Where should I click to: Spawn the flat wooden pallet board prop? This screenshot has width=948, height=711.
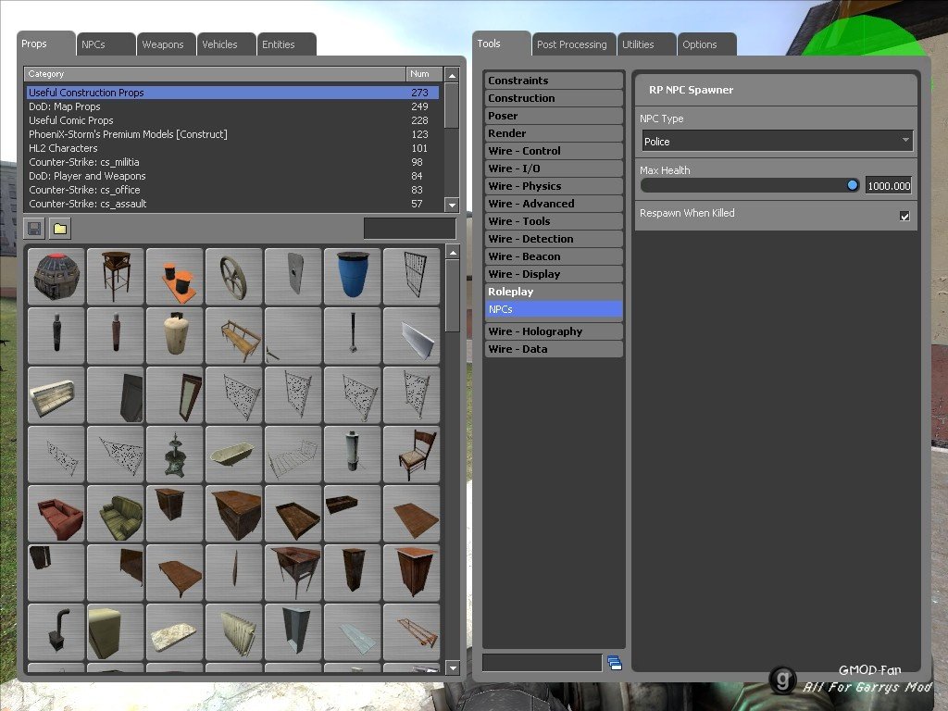tap(412, 513)
